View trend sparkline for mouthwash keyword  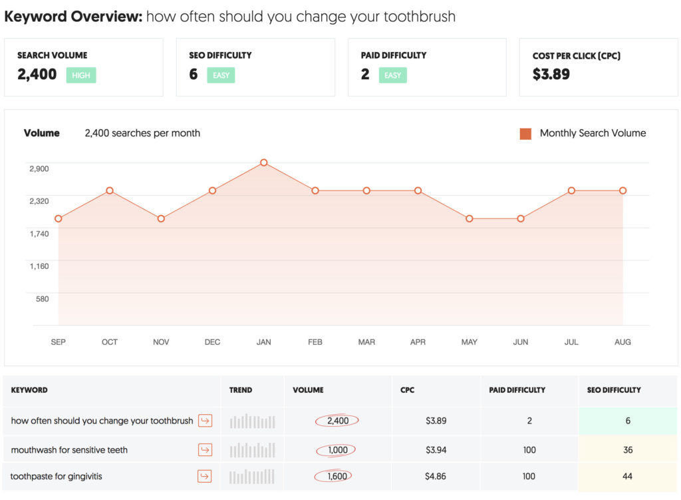tap(252, 450)
